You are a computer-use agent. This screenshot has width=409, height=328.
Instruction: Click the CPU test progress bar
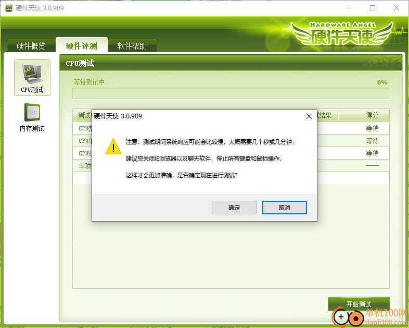(x=231, y=93)
